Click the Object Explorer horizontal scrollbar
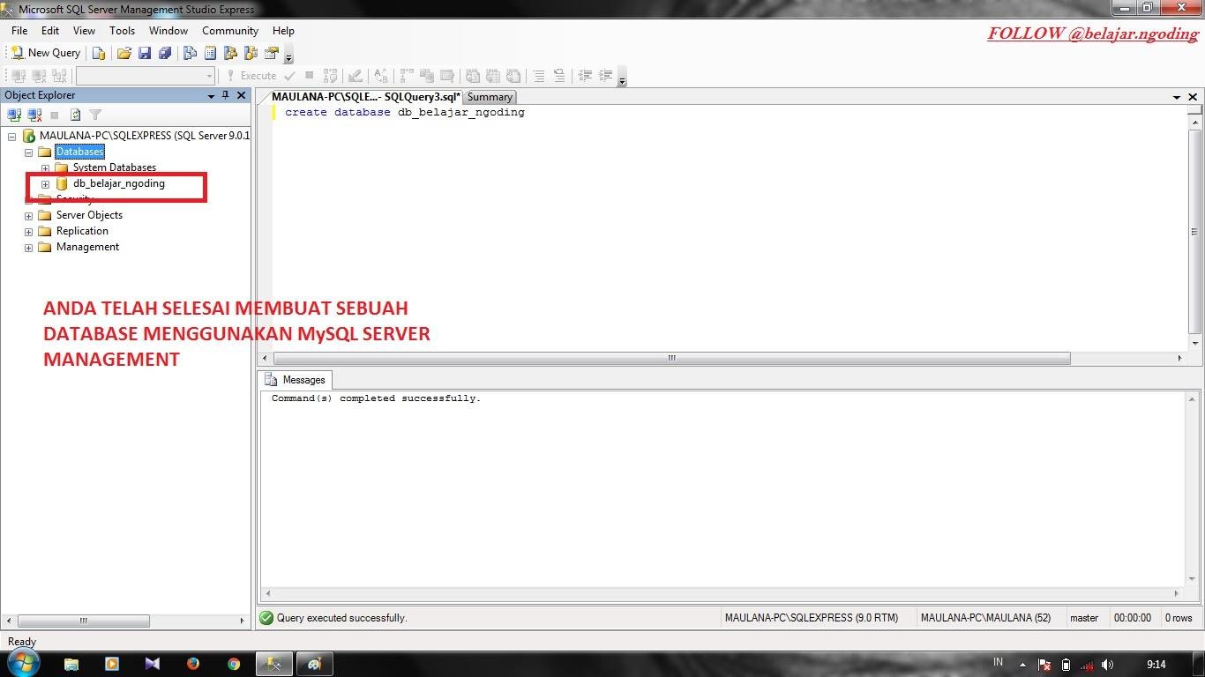1205x677 pixels. (84, 621)
